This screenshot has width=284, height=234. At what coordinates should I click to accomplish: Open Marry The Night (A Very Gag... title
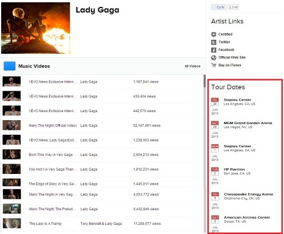pyautogui.click(x=52, y=194)
